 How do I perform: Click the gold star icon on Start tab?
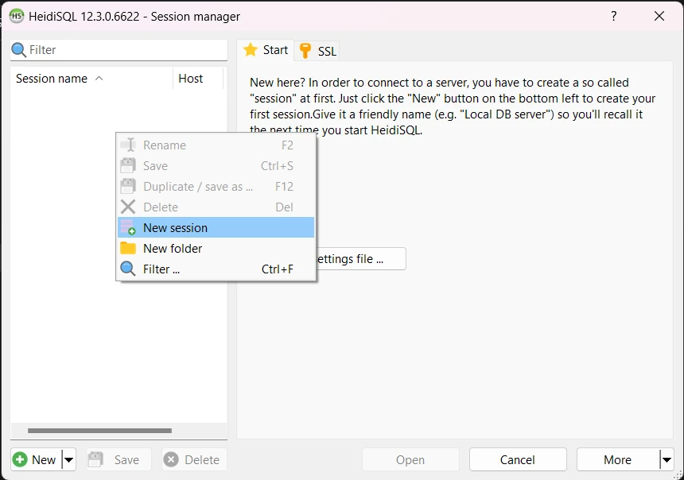(x=251, y=50)
